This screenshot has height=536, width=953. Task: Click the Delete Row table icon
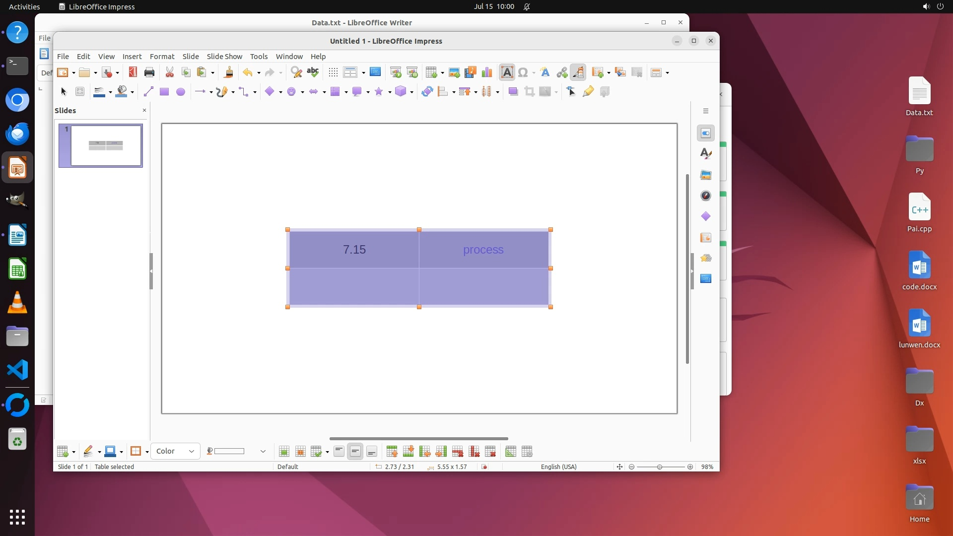click(x=458, y=452)
